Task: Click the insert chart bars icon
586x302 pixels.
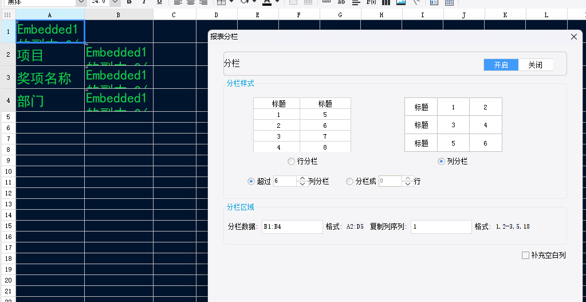Action: click(386, 2)
